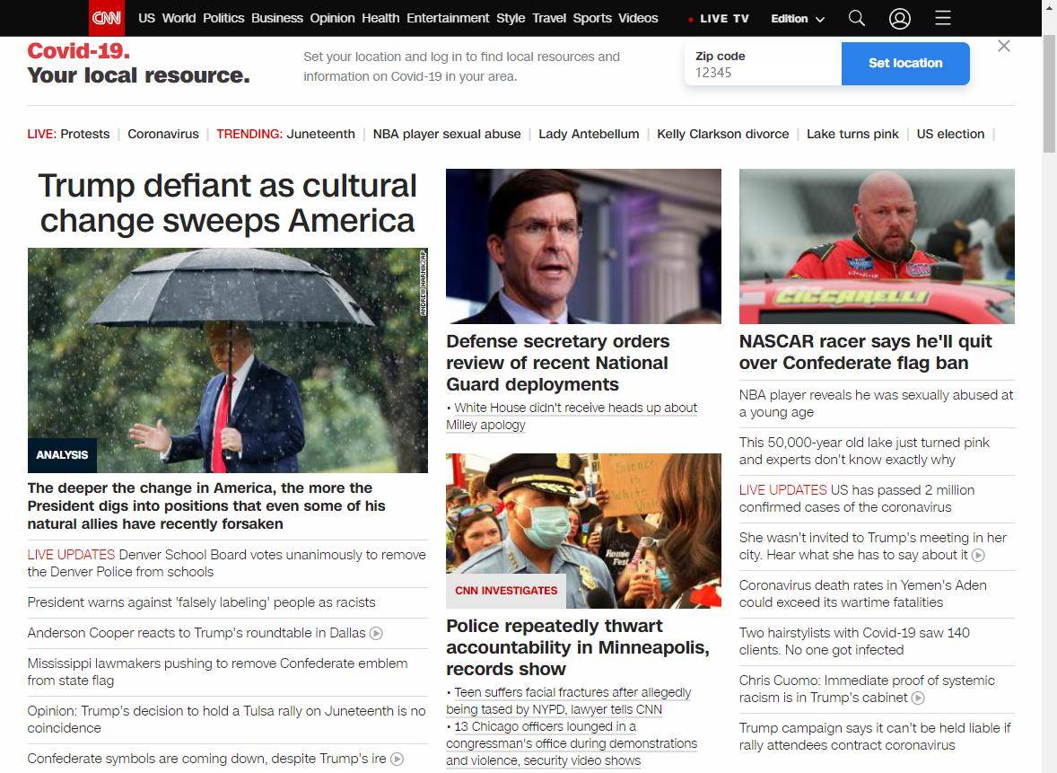Image resolution: width=1057 pixels, height=773 pixels.
Task: Expand the Edition dropdown
Action: point(798,19)
